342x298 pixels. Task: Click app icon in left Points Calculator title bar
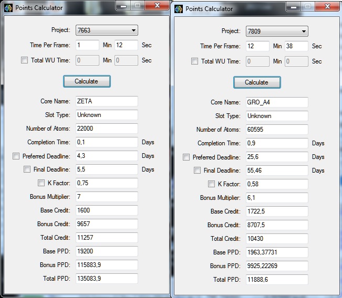click(x=8, y=8)
